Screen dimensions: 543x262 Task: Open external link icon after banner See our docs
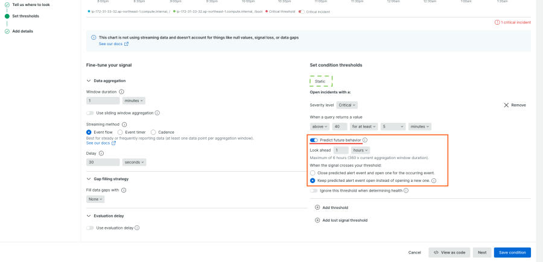click(x=126, y=44)
